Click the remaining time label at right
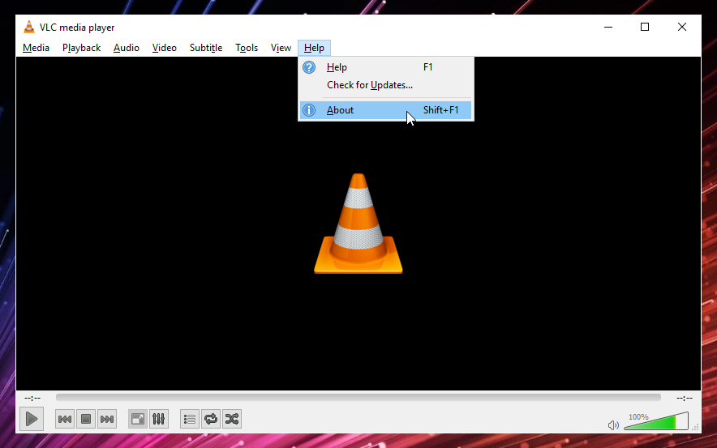717x448 pixels. pos(685,398)
